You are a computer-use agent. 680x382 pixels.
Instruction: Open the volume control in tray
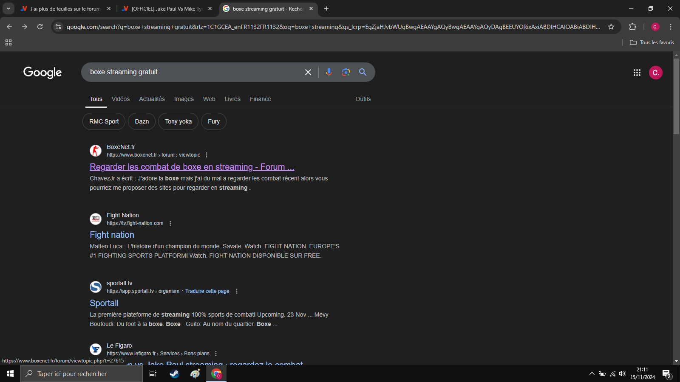click(x=622, y=374)
